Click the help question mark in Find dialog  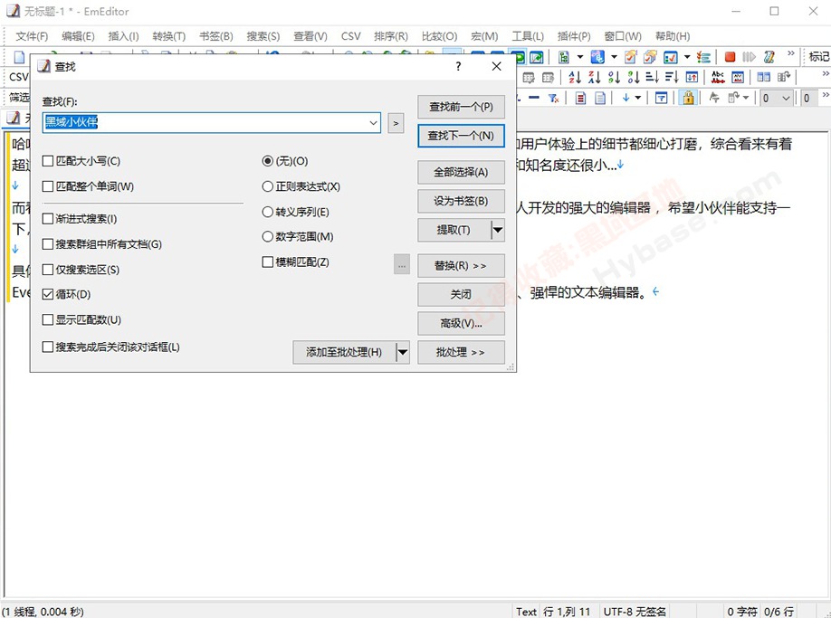point(458,66)
